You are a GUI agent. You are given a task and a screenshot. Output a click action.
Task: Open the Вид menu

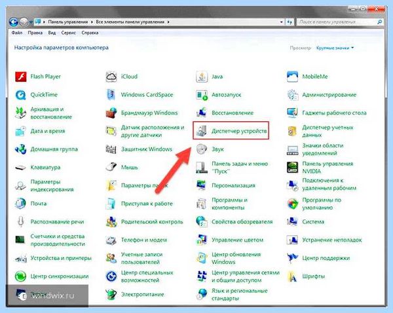52,33
